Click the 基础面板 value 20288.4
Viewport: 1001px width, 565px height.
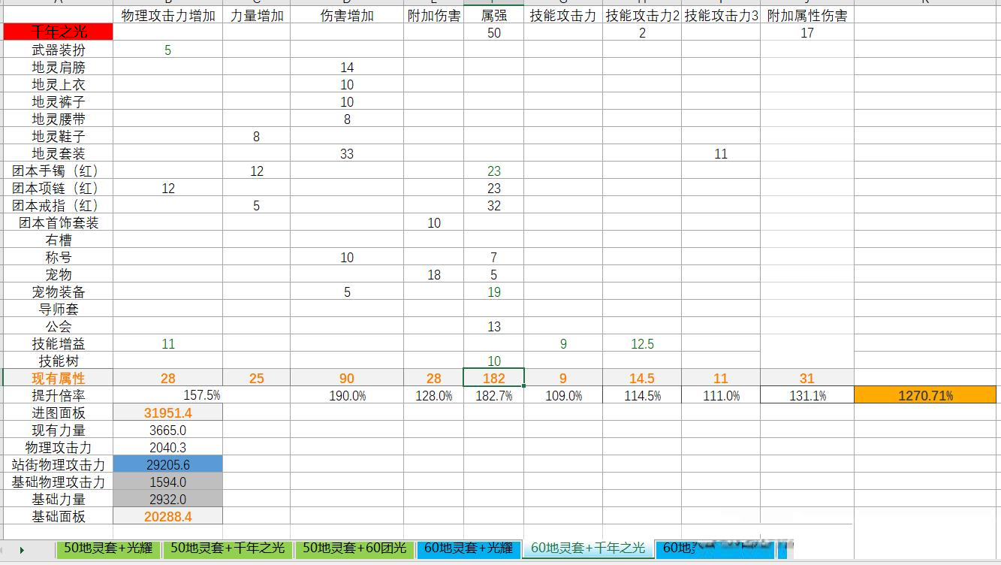point(167,516)
